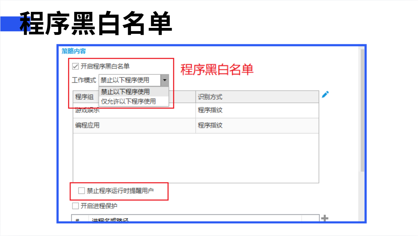The image size is (418, 236).
Task: Click the 工作模式 combo box text field
Action: tap(129, 80)
